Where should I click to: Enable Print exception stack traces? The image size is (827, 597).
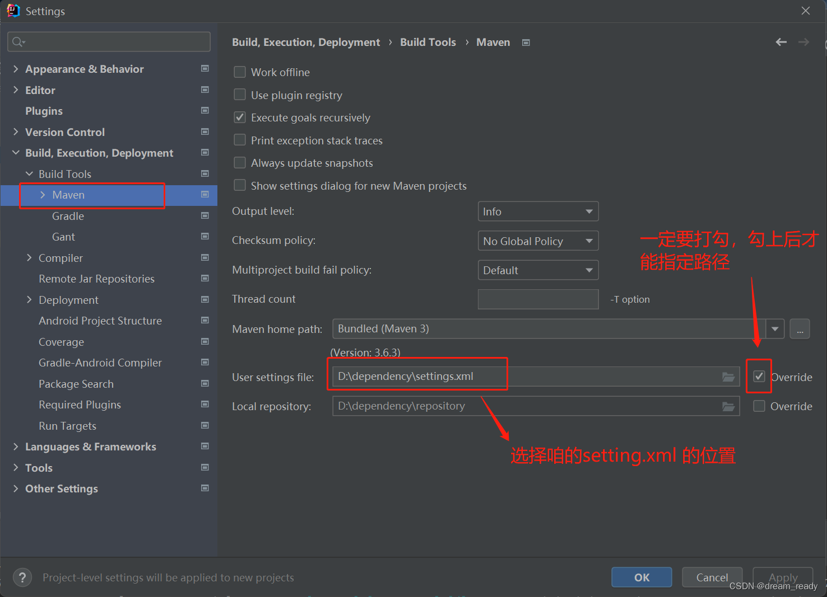(x=240, y=140)
